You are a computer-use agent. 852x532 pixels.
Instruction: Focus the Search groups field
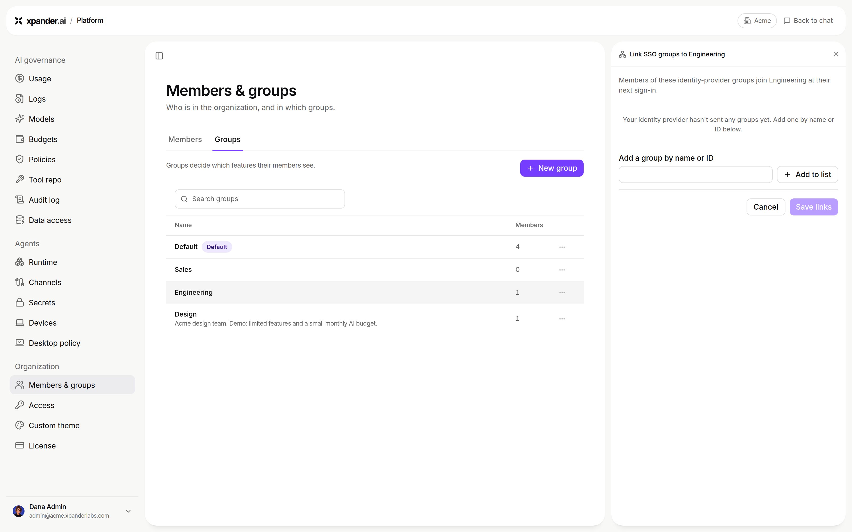coord(260,199)
